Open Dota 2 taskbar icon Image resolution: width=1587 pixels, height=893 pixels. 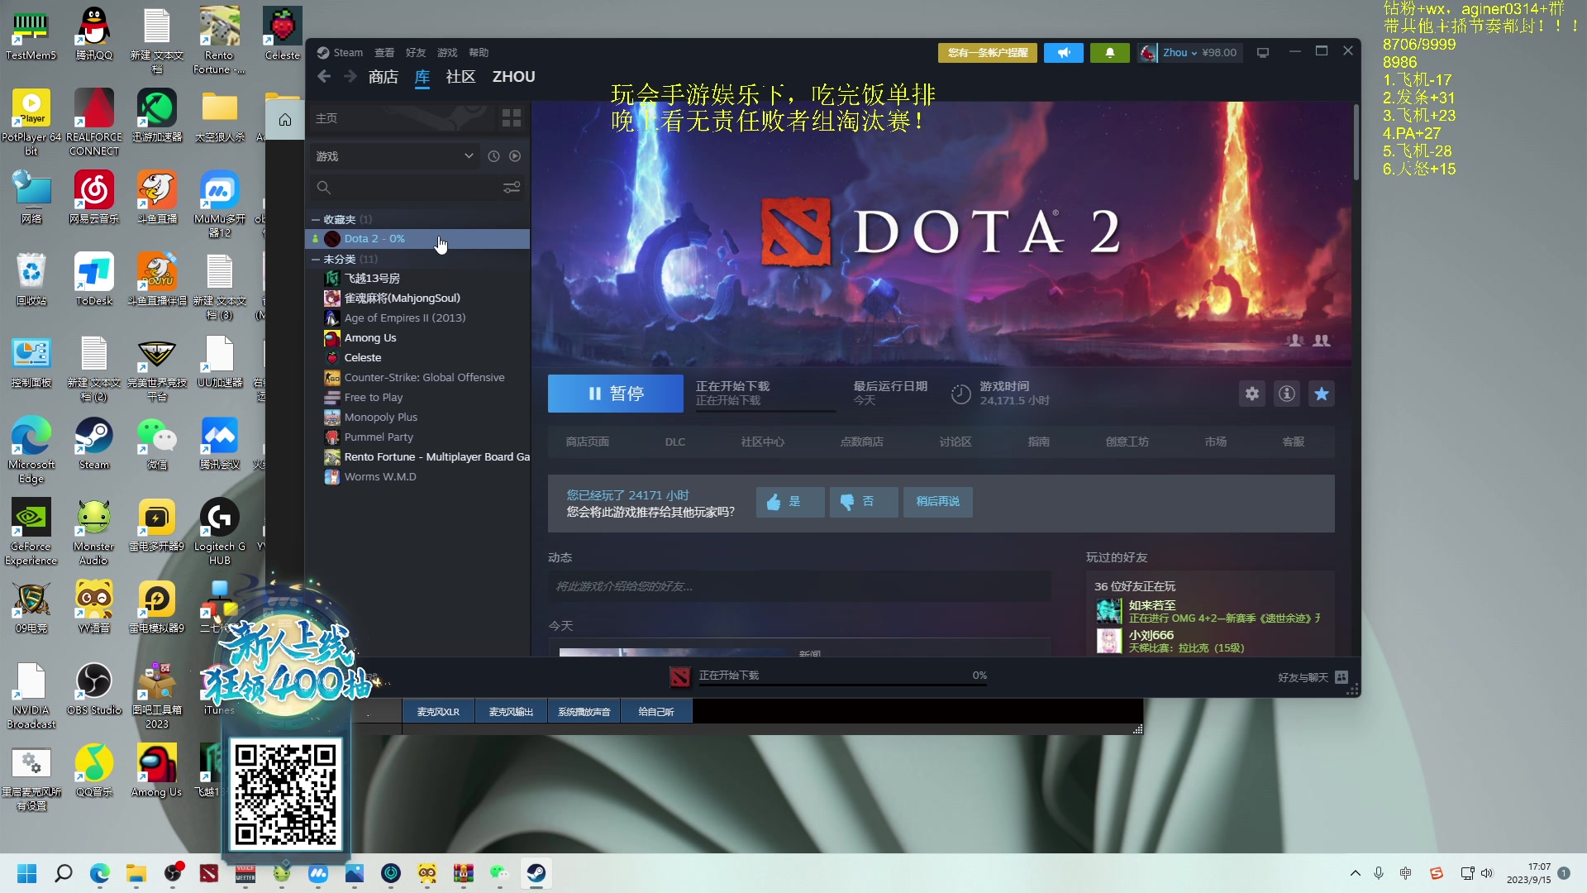click(209, 873)
